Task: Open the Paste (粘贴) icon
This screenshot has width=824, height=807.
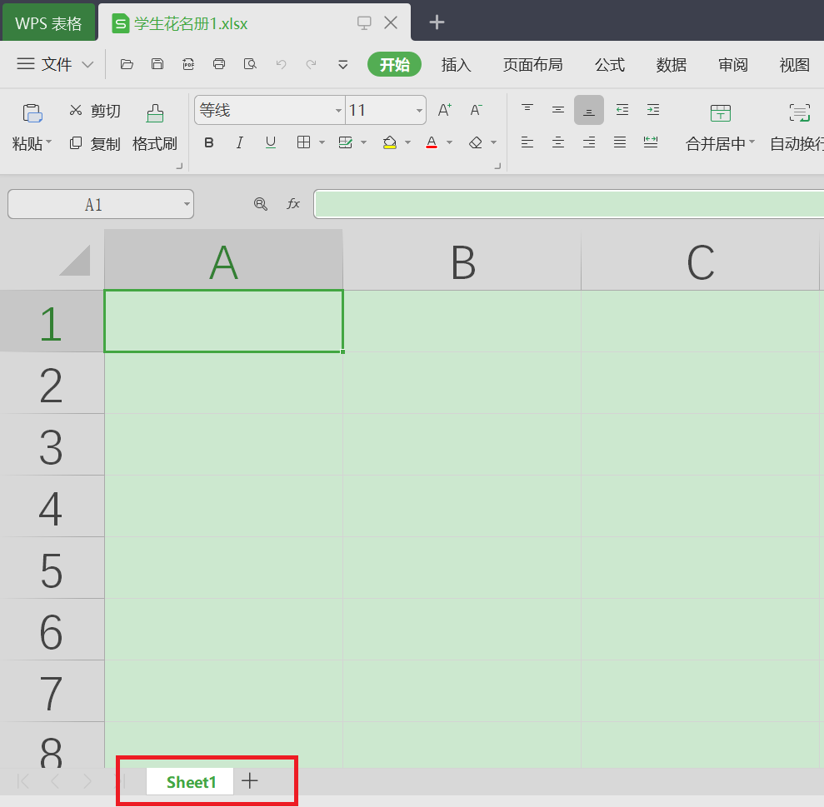Action: (x=32, y=113)
